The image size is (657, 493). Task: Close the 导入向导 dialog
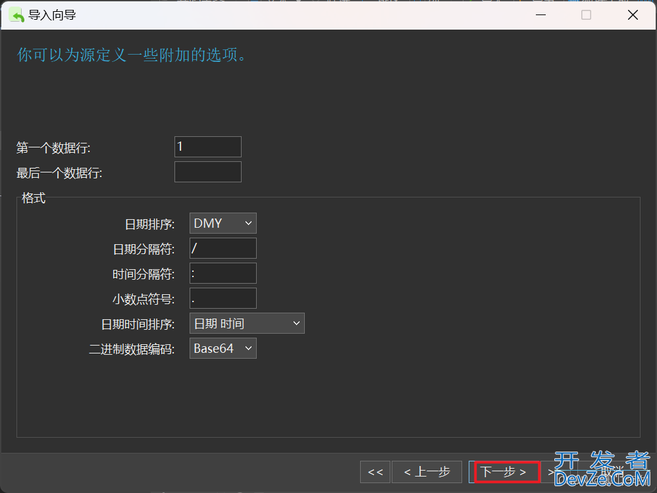coord(633,15)
